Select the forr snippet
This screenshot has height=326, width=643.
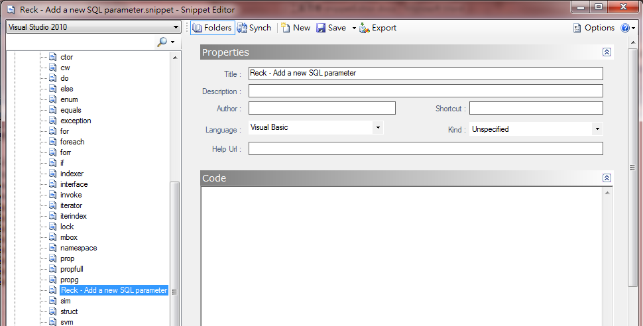(x=66, y=152)
